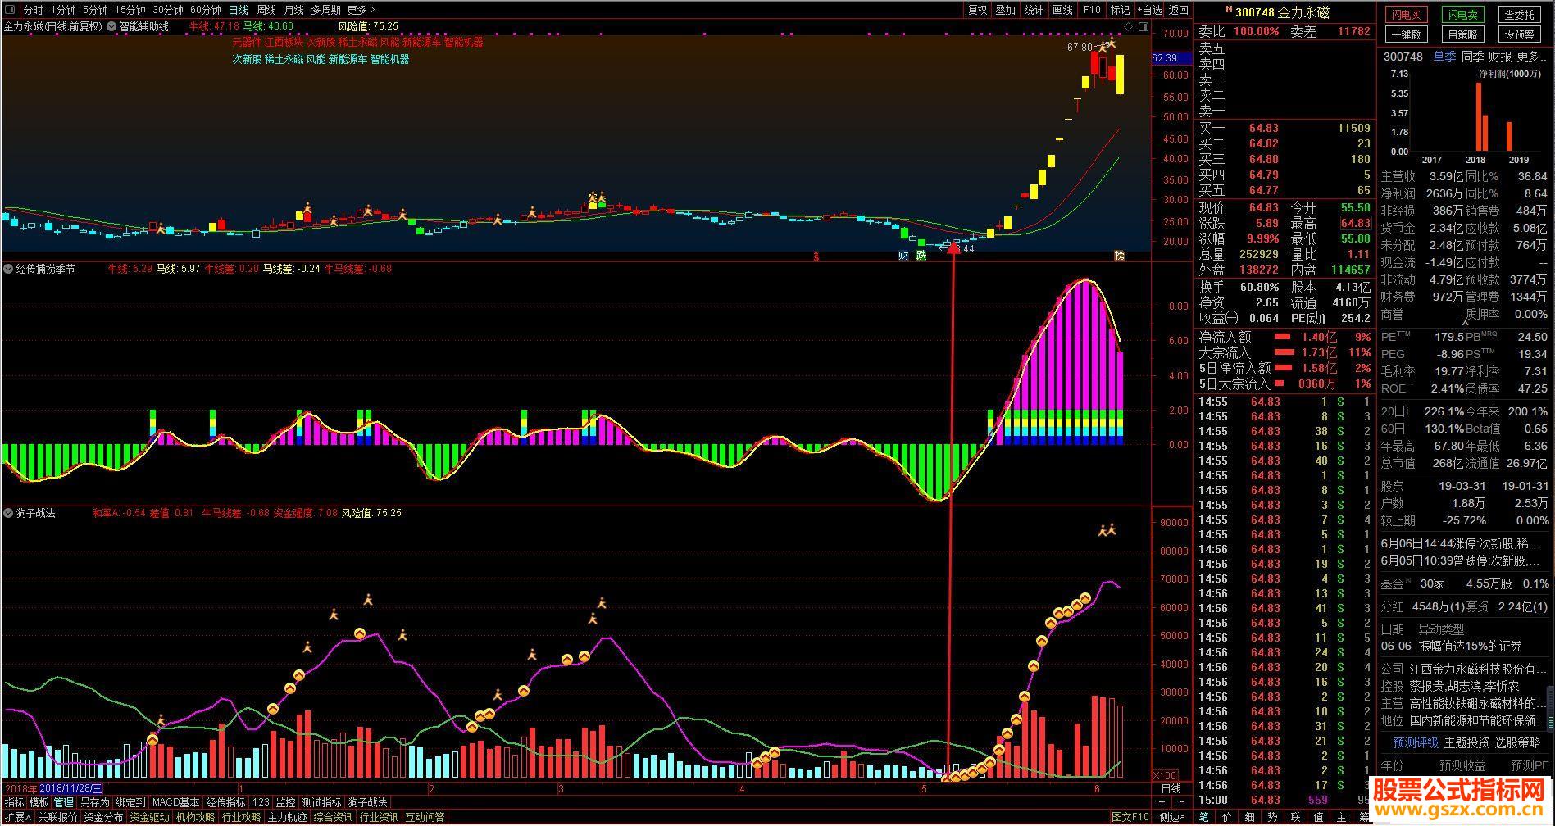Toggle the 侧边> side panel button
This screenshot has width=1555, height=826.
tap(1171, 817)
